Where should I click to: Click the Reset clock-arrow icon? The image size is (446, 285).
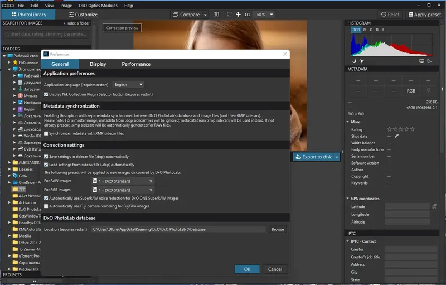click(x=384, y=14)
